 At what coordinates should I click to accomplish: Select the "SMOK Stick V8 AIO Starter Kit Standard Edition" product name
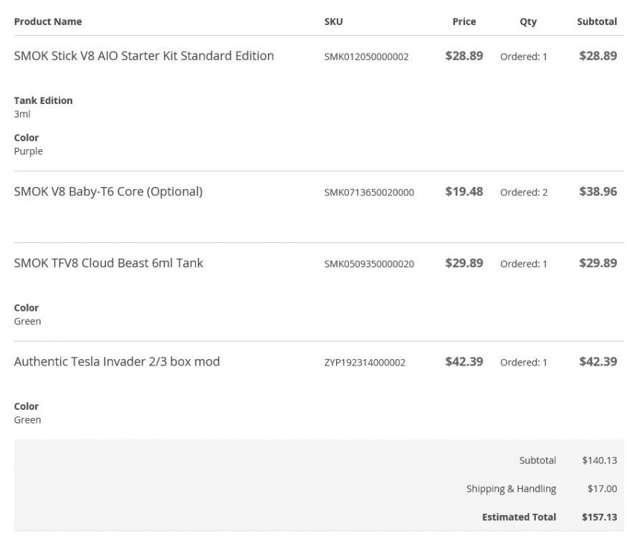click(x=144, y=56)
